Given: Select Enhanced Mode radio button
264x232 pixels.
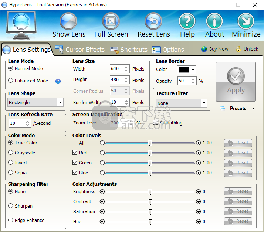Looking at the screenshot, I should [10, 81].
